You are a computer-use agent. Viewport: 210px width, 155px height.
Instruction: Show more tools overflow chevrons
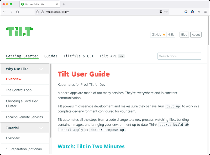(x=199, y=12)
